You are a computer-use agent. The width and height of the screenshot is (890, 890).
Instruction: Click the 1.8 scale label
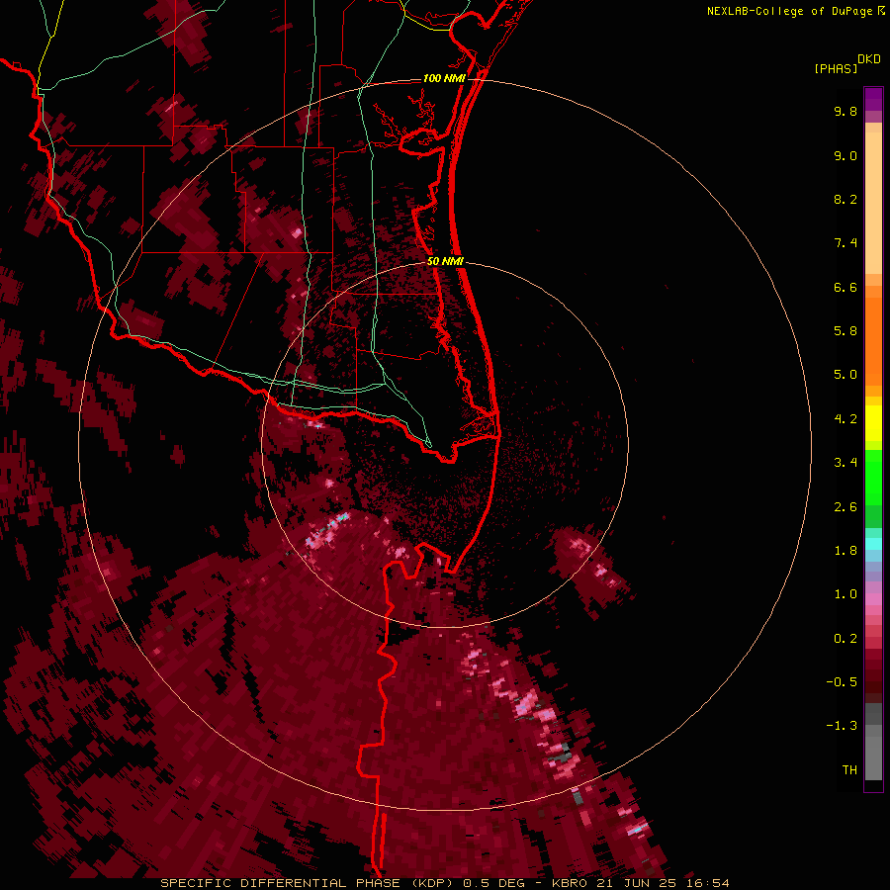[845, 551]
